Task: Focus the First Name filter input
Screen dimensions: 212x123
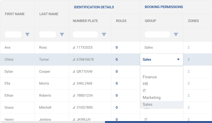Action: click(13, 34)
